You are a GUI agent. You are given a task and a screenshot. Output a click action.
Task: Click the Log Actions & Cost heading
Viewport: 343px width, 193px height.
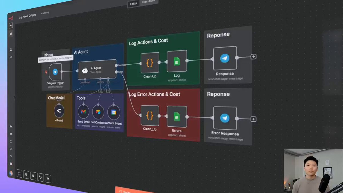click(x=148, y=42)
